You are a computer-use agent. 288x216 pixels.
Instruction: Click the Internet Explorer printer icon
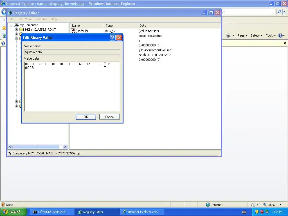228,35
